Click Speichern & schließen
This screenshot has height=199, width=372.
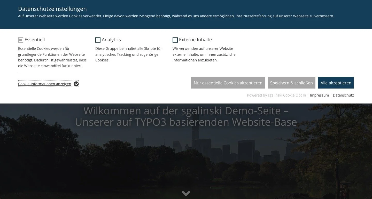291,83
